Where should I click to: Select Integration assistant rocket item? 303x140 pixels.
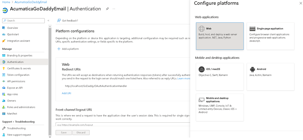[18, 41]
